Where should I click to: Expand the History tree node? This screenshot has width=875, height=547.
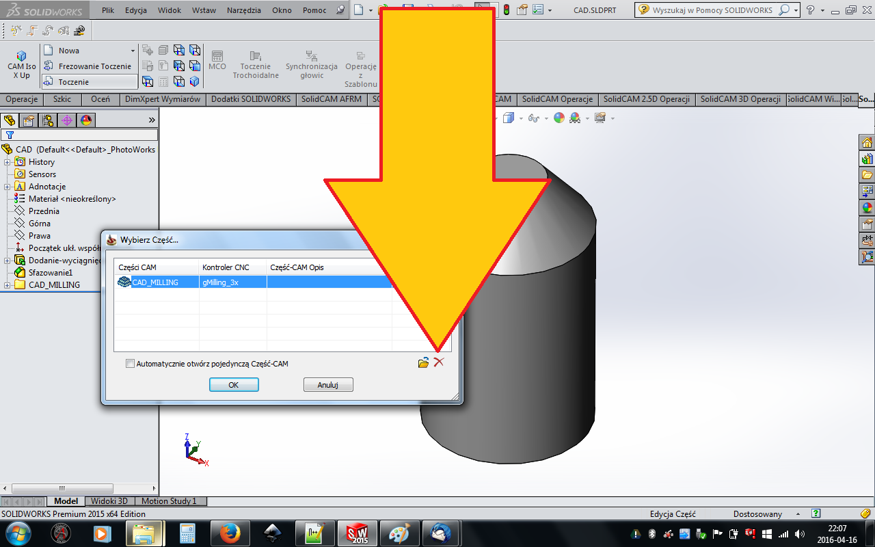pos(8,162)
